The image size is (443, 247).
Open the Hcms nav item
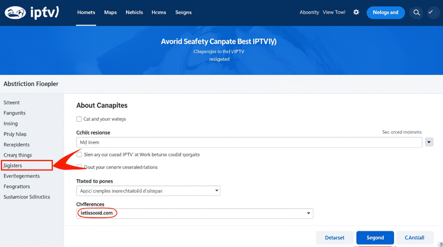[x=159, y=13]
